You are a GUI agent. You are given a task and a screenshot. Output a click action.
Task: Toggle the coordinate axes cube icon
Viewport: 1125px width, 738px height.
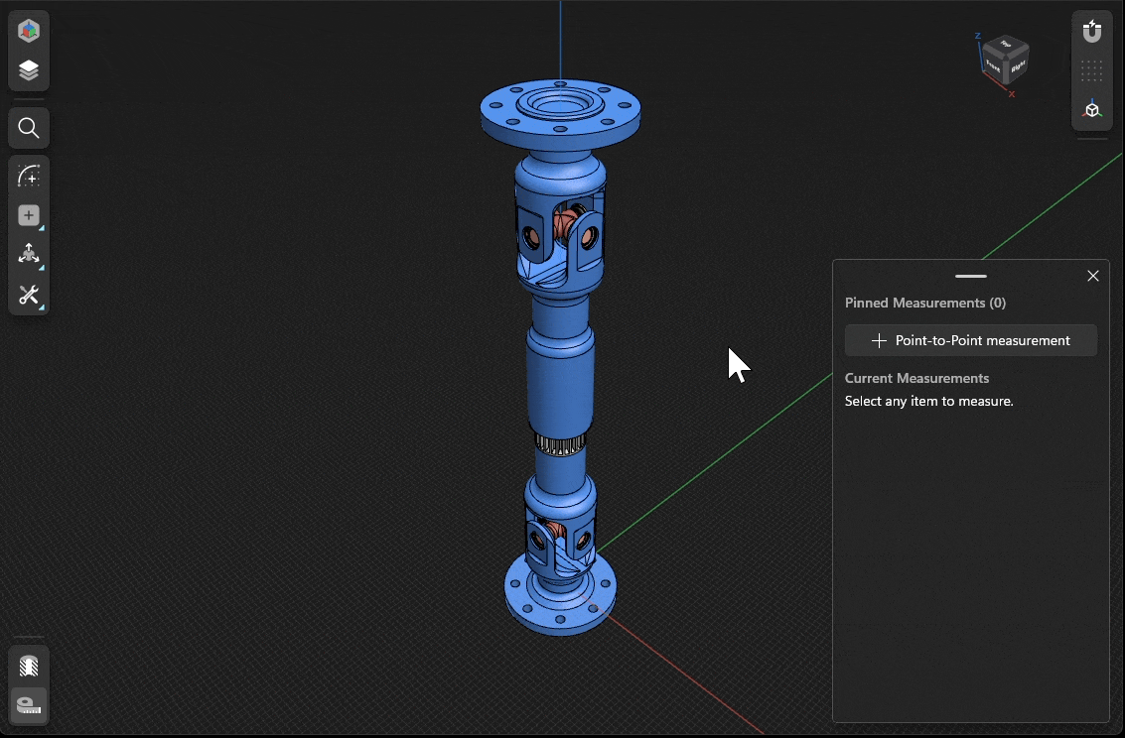(1092, 110)
